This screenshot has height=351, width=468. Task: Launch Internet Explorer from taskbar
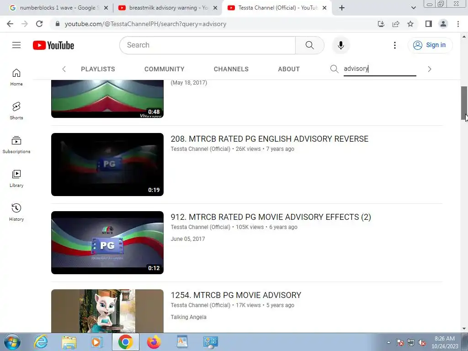[x=41, y=342]
